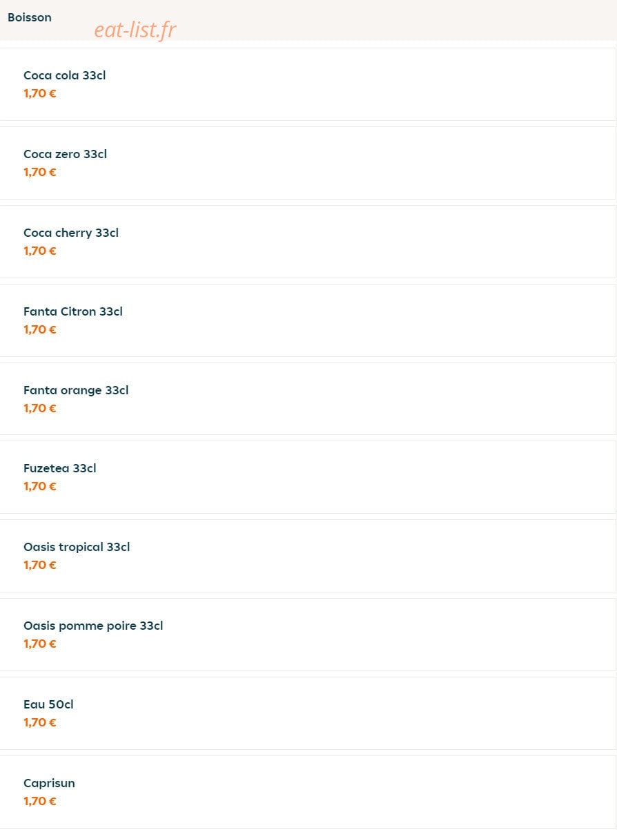Pick the Fanta Citron 33cl entry
617x830 pixels.
(x=308, y=320)
